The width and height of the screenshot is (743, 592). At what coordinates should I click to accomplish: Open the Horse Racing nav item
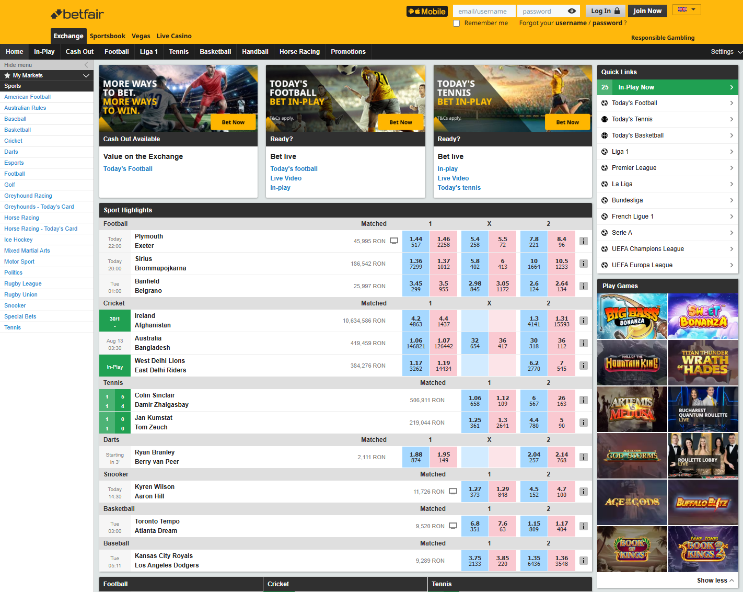pyautogui.click(x=299, y=52)
